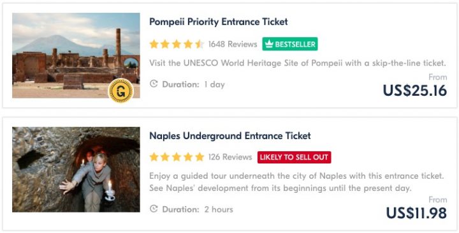Click the Naples guided tour description text
Viewport: 459px width, 233px height.
tap(297, 182)
